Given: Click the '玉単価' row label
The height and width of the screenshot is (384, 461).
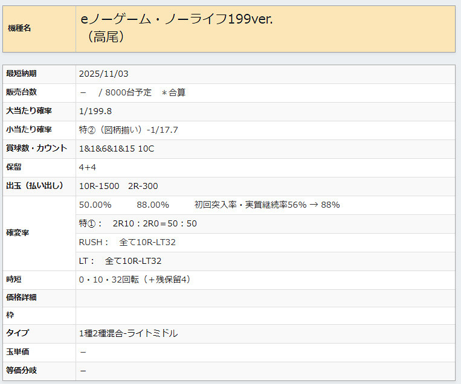Looking at the screenshot, I should point(18,352).
